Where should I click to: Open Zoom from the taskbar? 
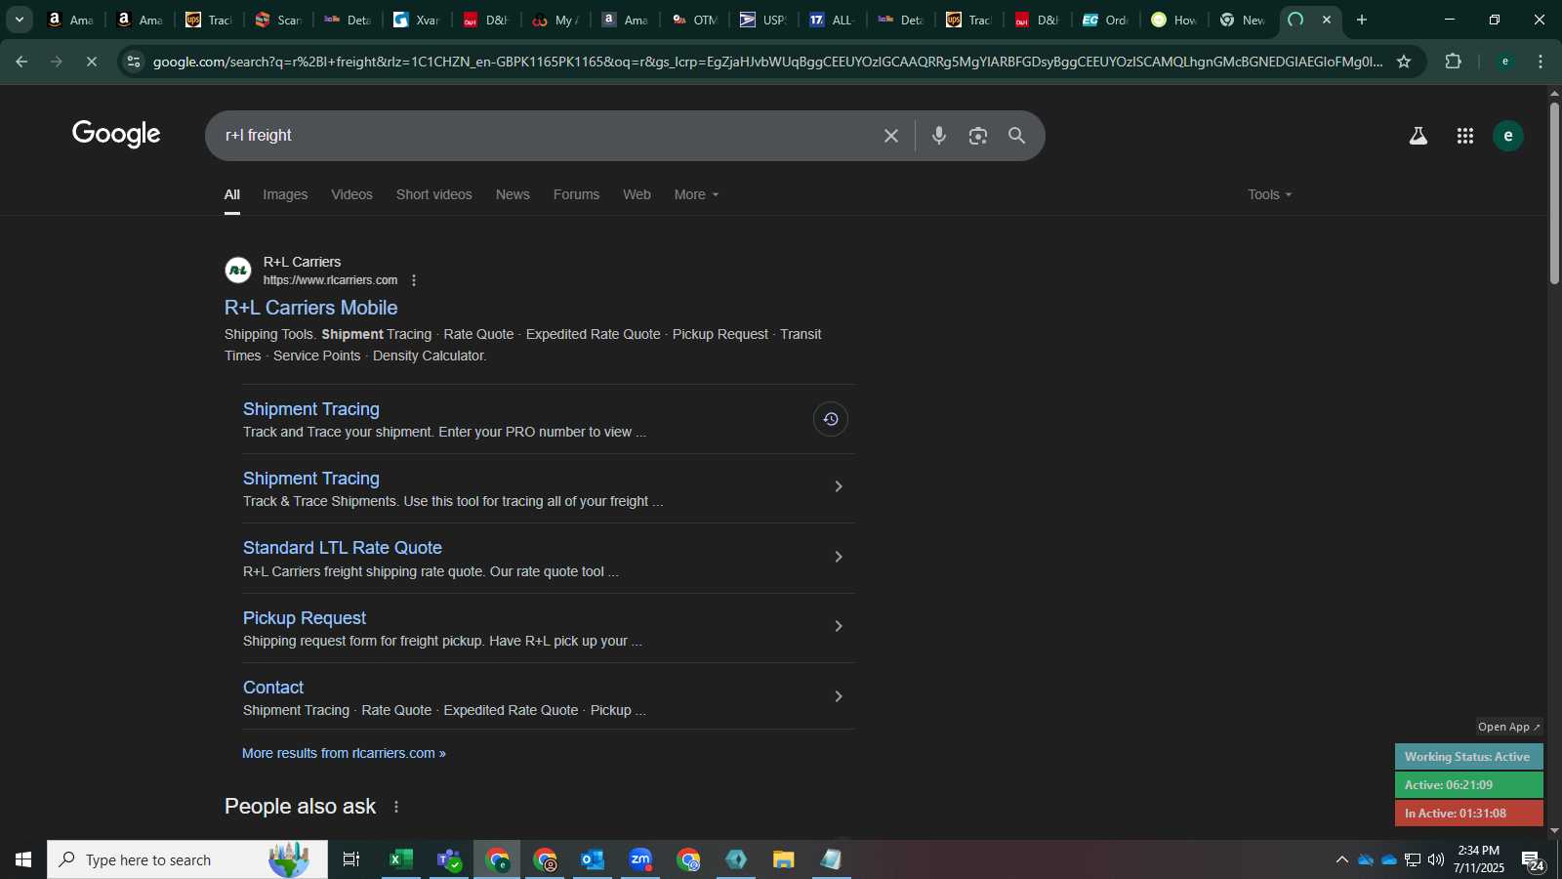[x=640, y=859]
